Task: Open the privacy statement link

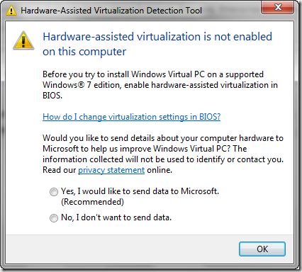Action: [111, 170]
